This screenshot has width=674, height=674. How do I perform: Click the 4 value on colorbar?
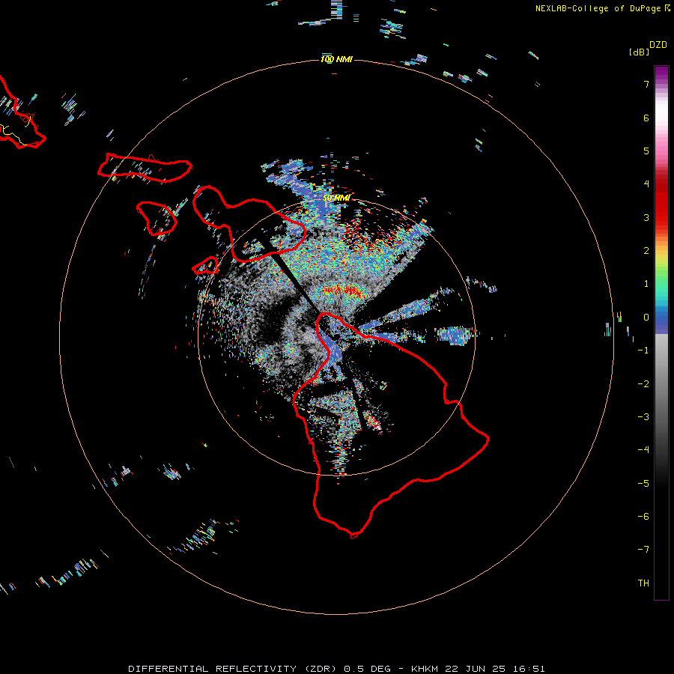point(646,184)
